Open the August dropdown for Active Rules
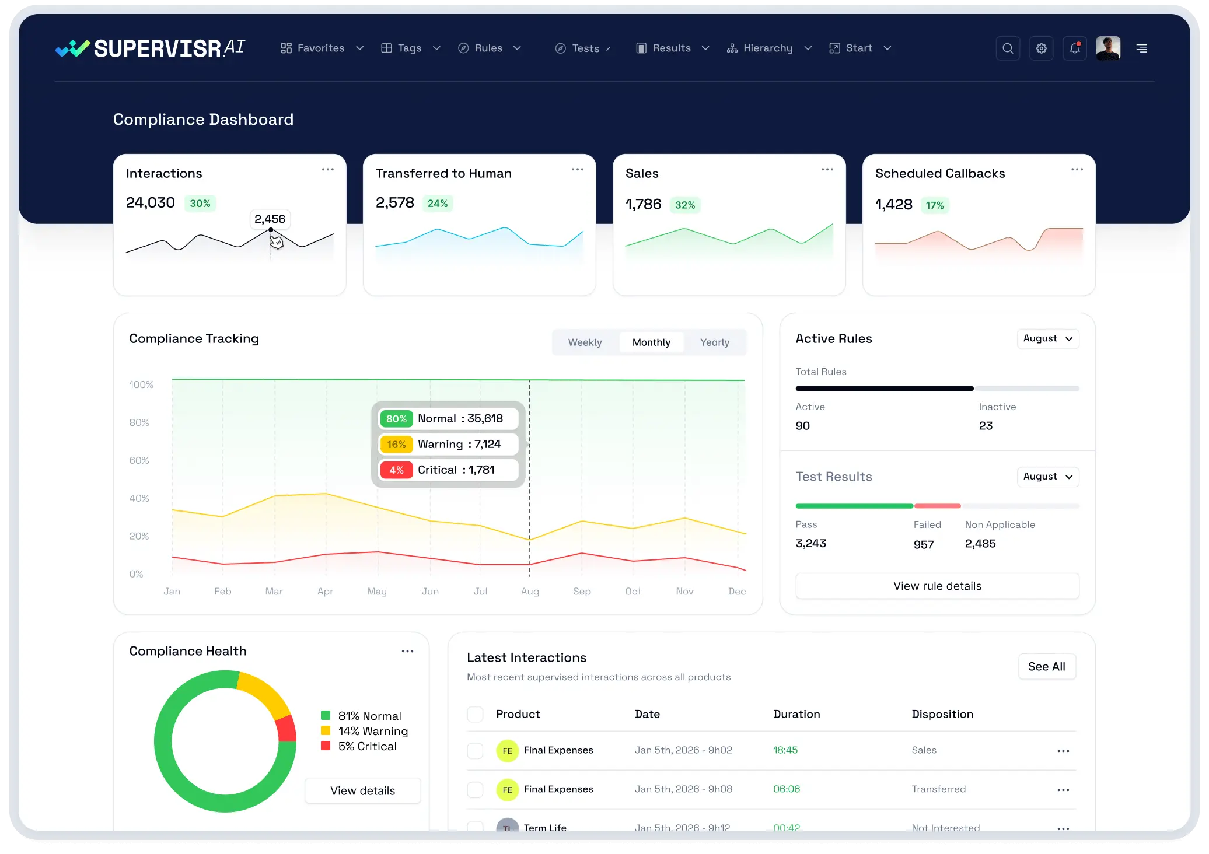This screenshot has height=854, width=1209. coord(1047,338)
